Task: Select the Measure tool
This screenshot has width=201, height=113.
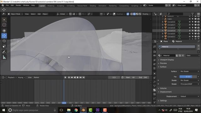Action: [x=4, y=57]
